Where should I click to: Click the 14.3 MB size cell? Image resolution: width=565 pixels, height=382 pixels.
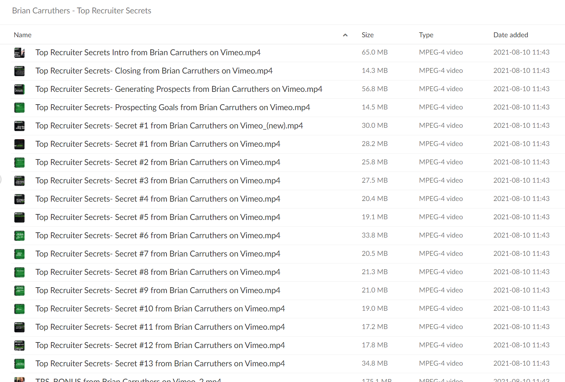[x=375, y=71]
